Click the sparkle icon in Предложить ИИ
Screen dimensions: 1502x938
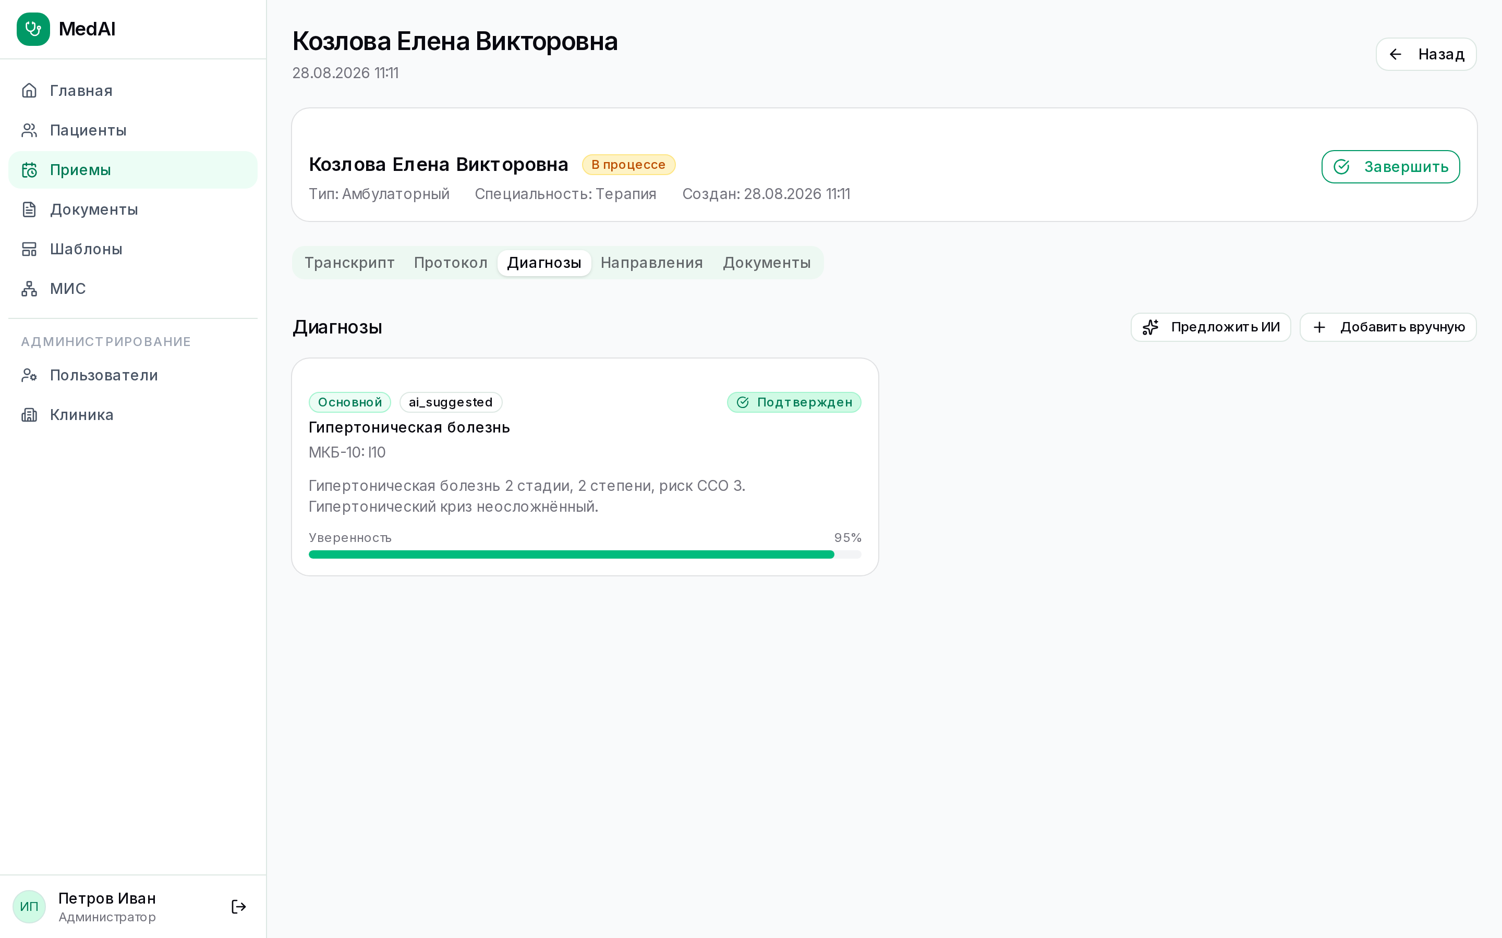point(1150,328)
